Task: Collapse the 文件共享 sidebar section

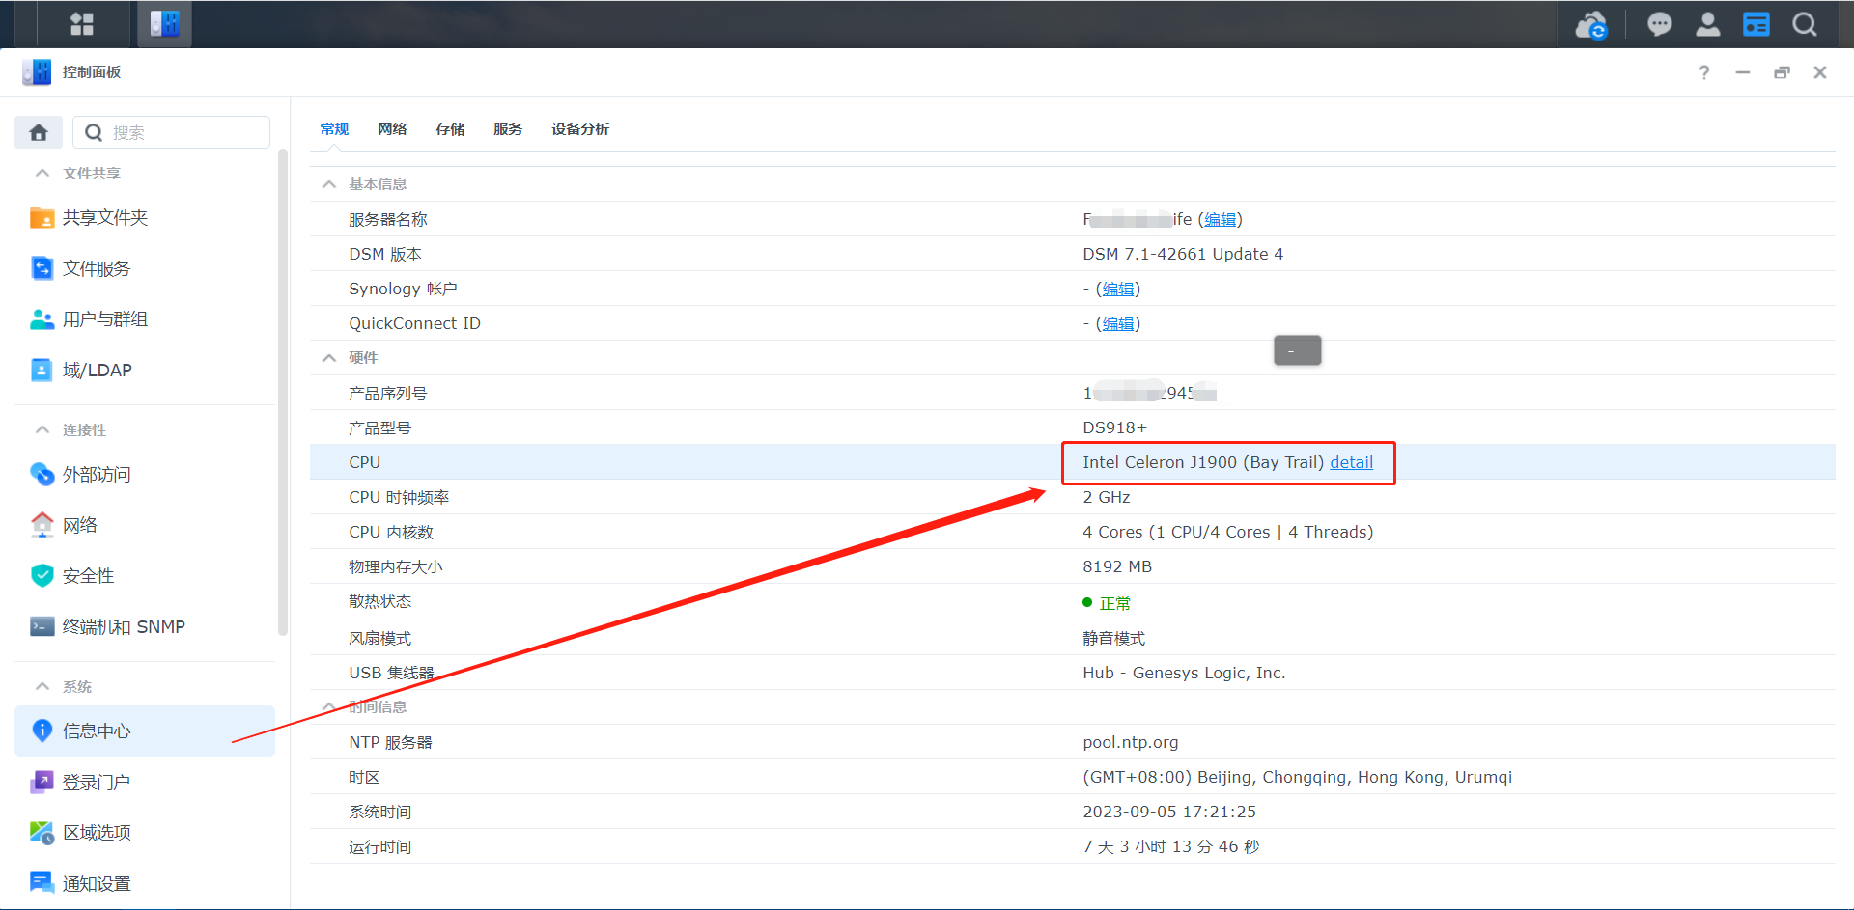Action: coord(42,173)
